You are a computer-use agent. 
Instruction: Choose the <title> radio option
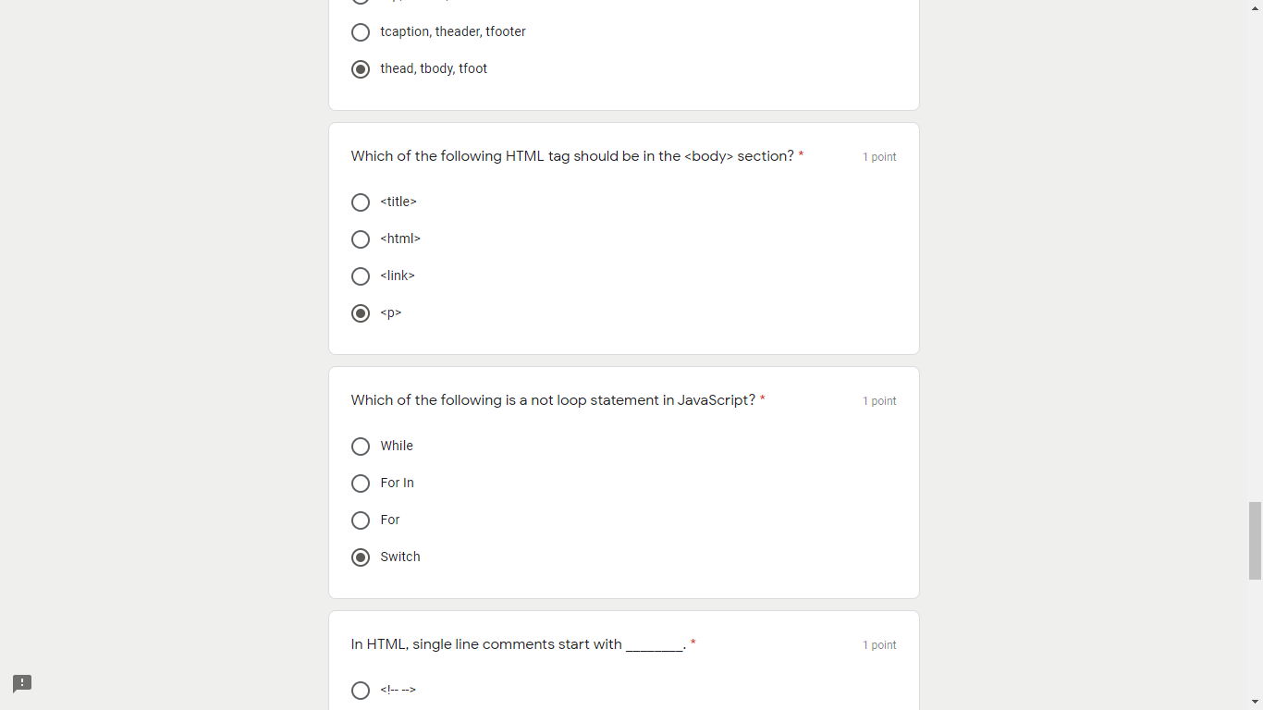pyautogui.click(x=361, y=202)
